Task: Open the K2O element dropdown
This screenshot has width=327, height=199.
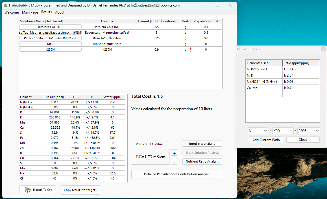Action: pos(283,131)
